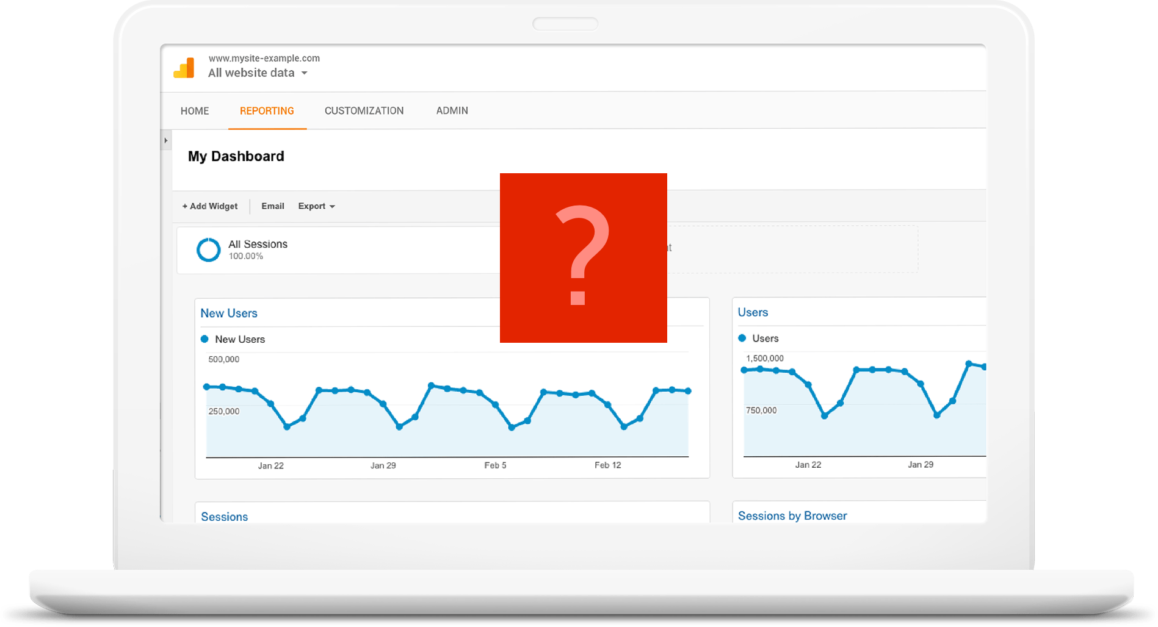Viewport: 1158px width, 627px height.
Task: Select the All Sessions segment label
Action: (258, 244)
